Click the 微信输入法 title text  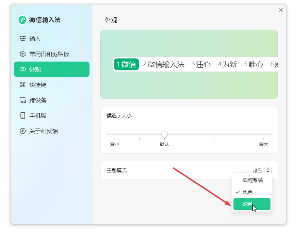point(45,20)
